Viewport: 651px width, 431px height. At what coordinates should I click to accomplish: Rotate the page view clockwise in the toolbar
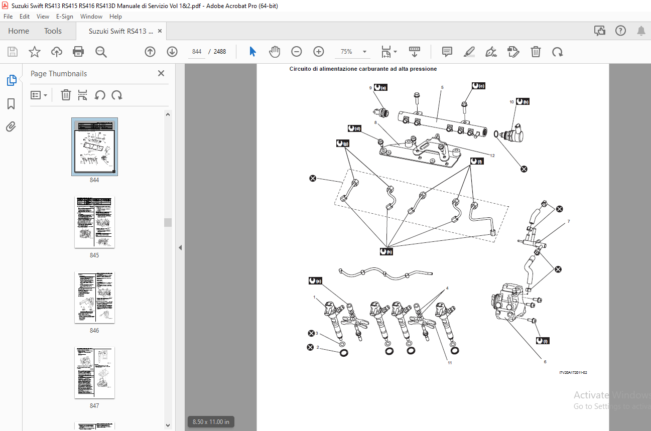tap(557, 52)
